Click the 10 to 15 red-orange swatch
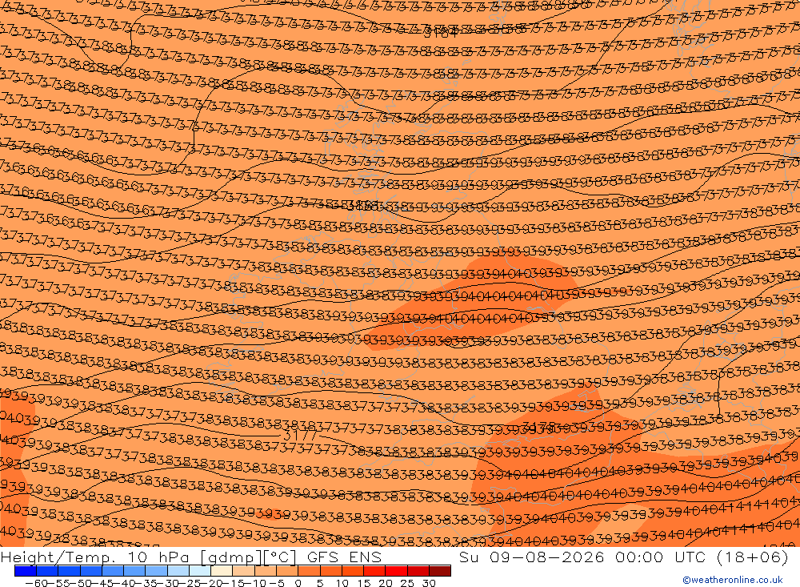 [353, 571]
